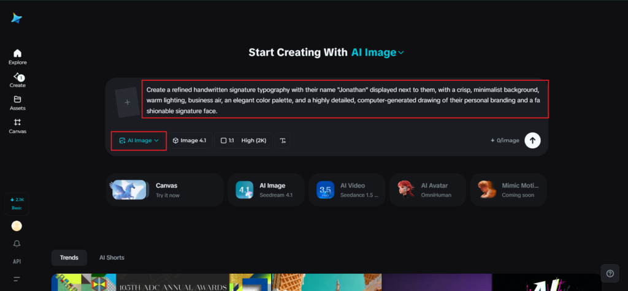The height and width of the screenshot is (291, 628).
Task: Expand the AI Image dropdown in the heading
Action: coord(378,53)
